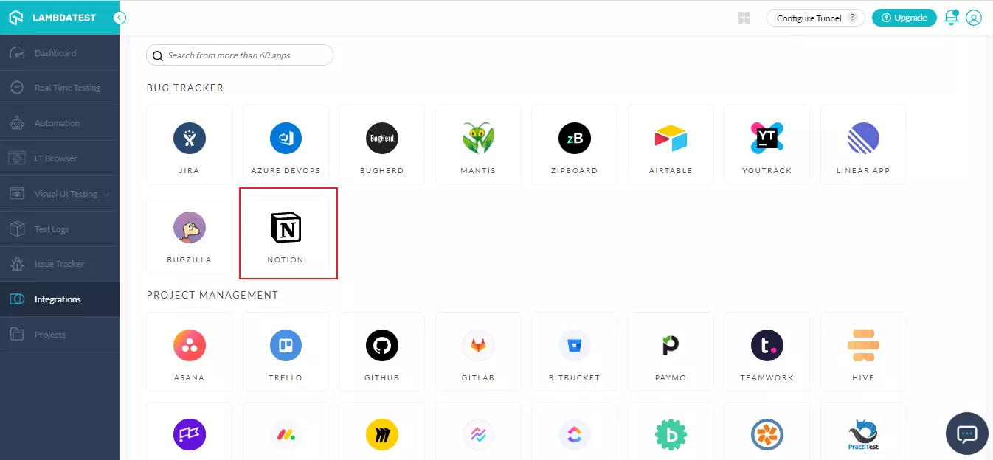Expand the Visual UI Testing submenu
The width and height of the screenshot is (993, 460).
108,194
